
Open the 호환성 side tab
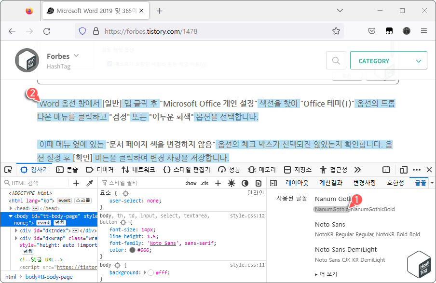tap(395, 183)
